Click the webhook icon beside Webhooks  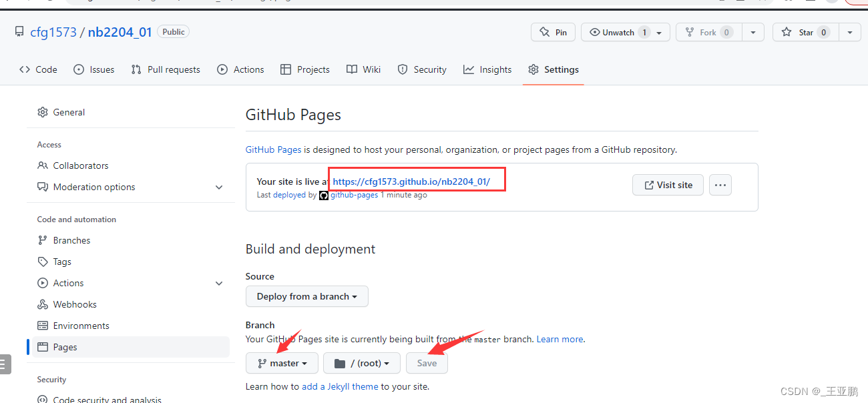[43, 304]
